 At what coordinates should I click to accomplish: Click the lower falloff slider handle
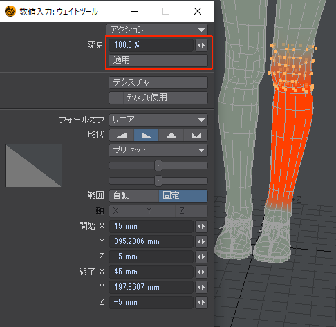158,181
